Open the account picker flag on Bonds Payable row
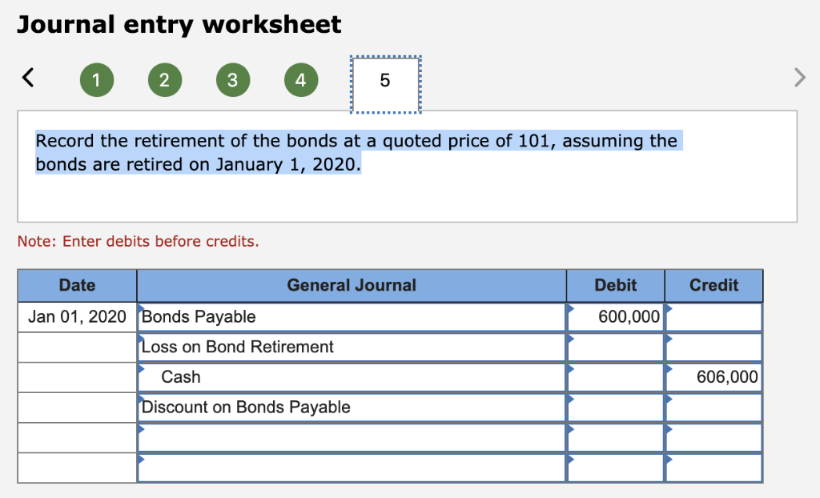 click(x=143, y=309)
